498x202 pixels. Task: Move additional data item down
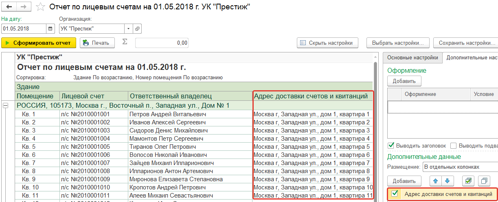click(448, 181)
